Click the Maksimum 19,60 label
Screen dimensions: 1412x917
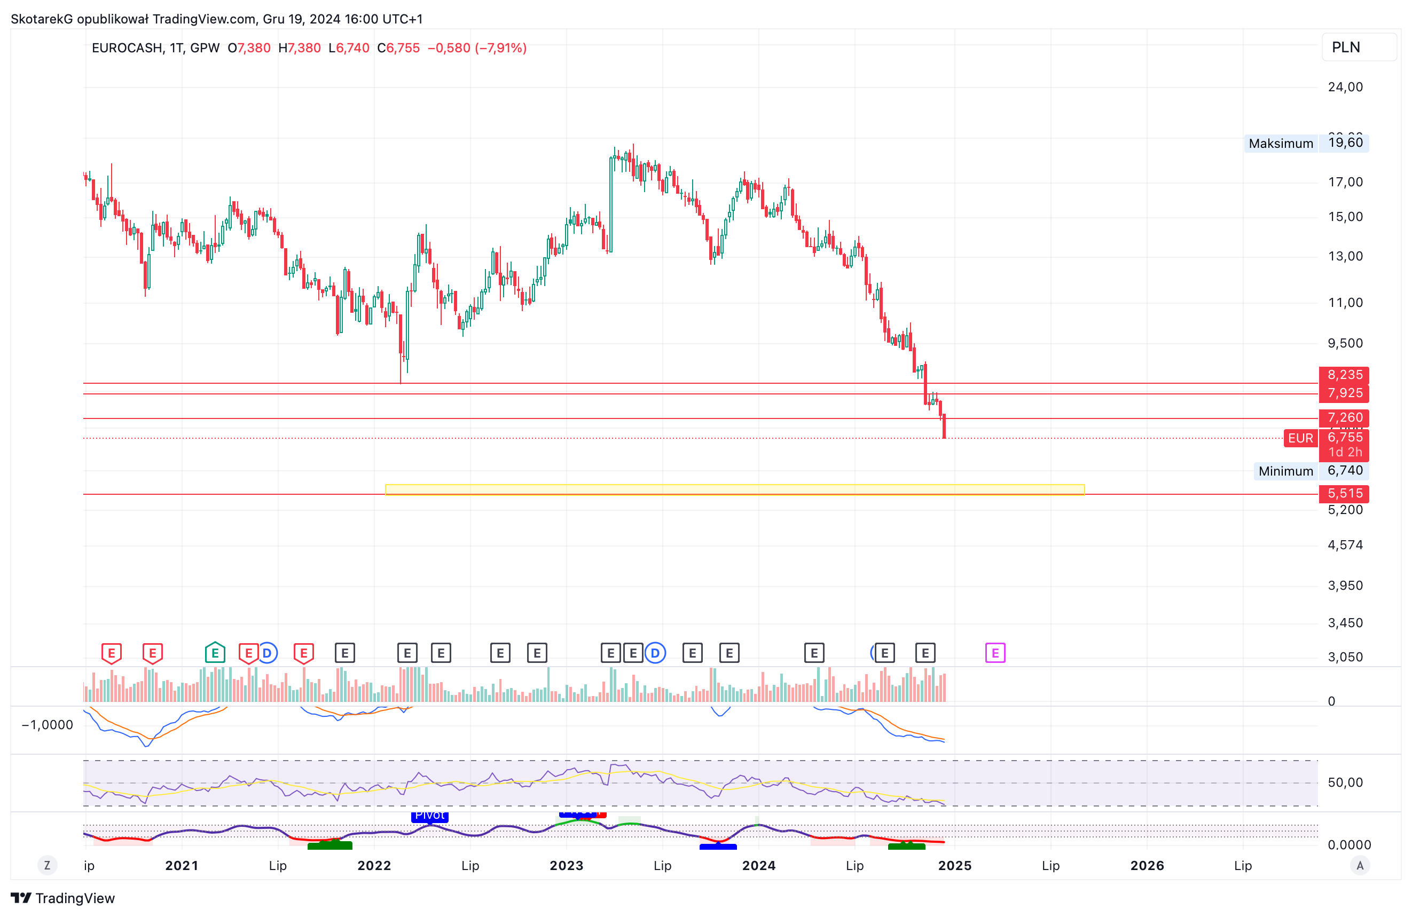pos(1306,143)
